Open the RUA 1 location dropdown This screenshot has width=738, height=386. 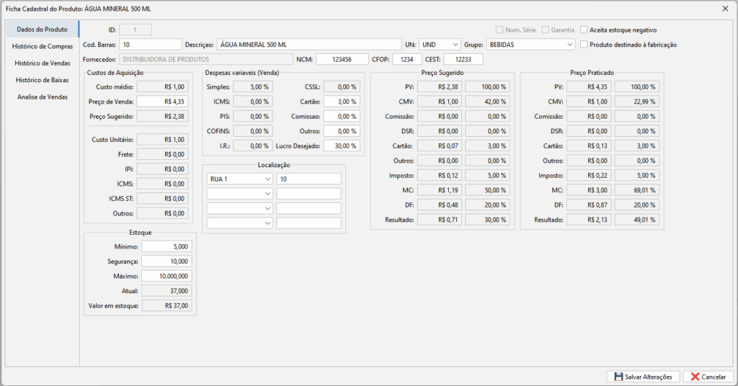tap(239, 179)
